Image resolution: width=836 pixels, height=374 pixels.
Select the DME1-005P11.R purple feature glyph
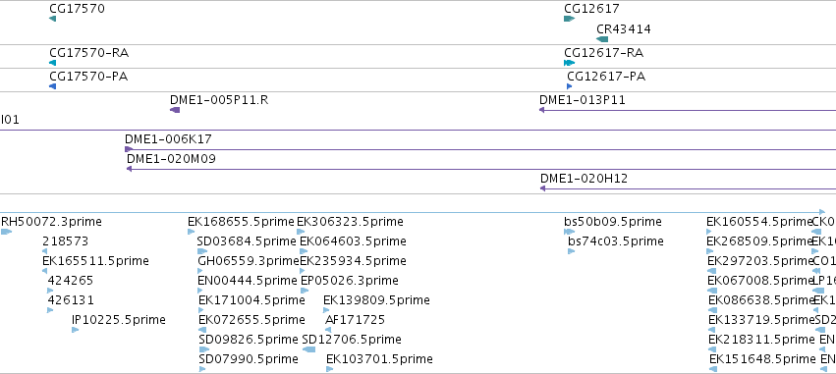click(x=175, y=110)
